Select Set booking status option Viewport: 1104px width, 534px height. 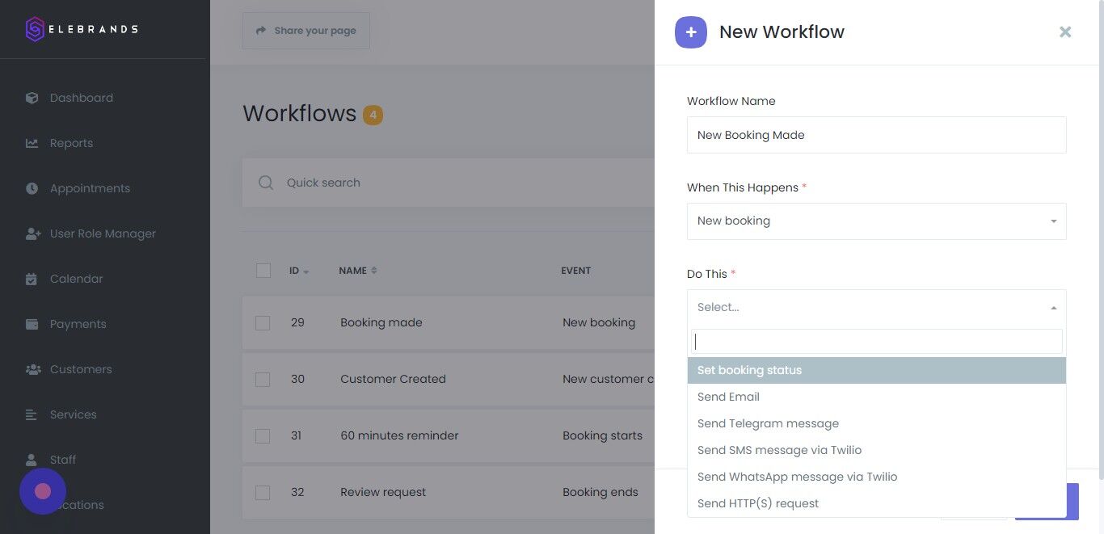coord(877,370)
